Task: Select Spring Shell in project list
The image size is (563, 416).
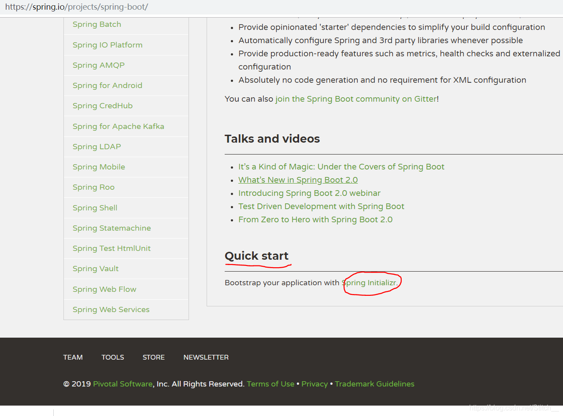Action: pyautogui.click(x=95, y=208)
